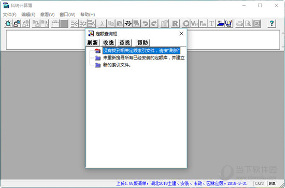Click the blue question mark help icon

point(272,24)
